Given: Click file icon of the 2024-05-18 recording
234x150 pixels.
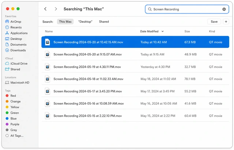Looking at the screenshot, I should point(48,79).
